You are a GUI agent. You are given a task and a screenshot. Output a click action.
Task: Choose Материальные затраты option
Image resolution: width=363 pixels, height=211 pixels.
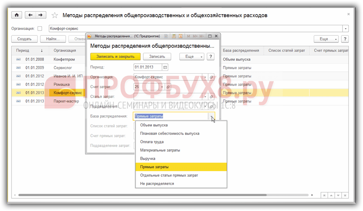(x=181, y=150)
